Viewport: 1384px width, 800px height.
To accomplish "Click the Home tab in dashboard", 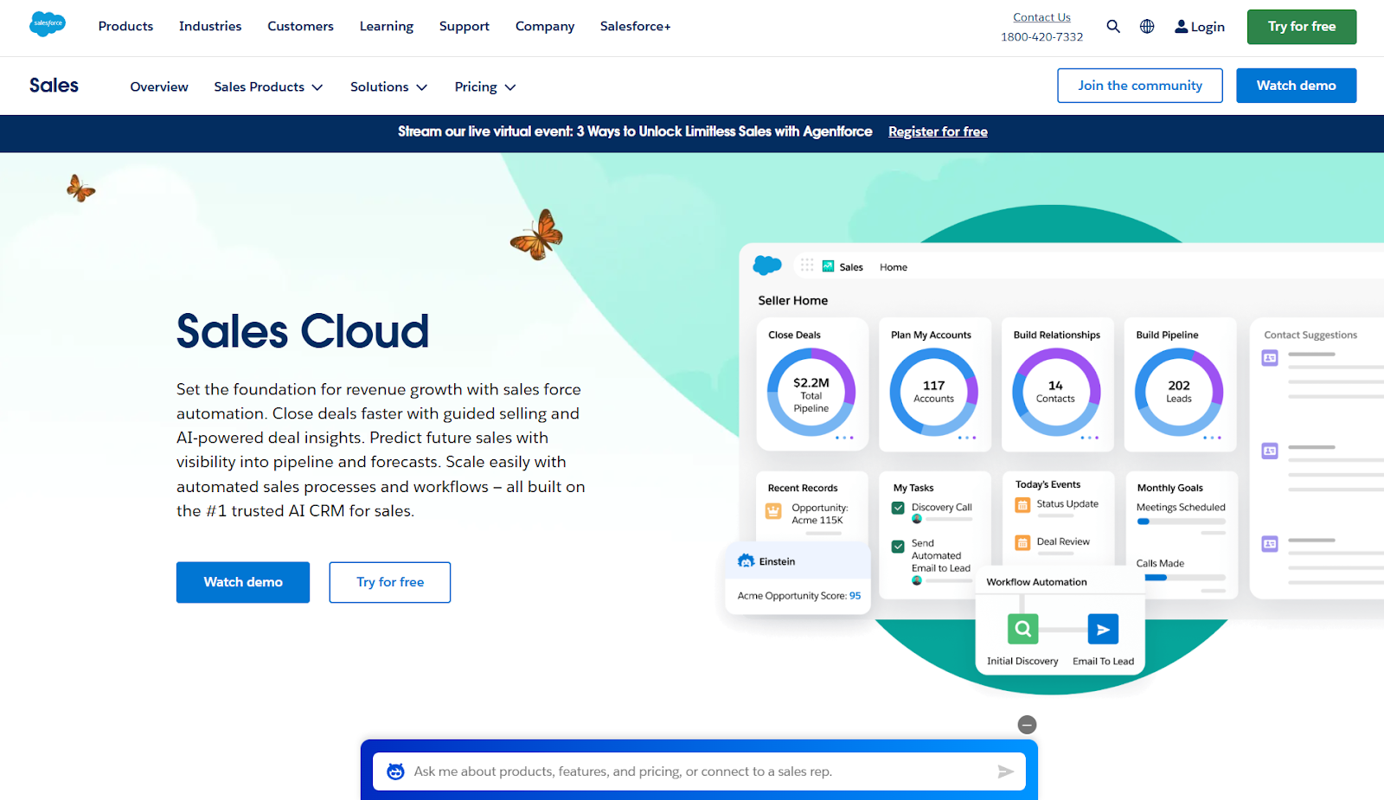I will [x=894, y=267].
